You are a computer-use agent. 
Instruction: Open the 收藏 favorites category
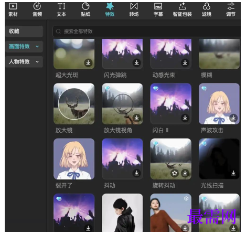[24, 31]
